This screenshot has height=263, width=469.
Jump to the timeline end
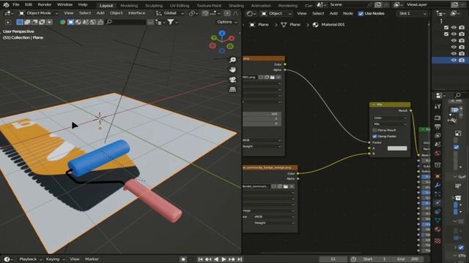(240, 259)
